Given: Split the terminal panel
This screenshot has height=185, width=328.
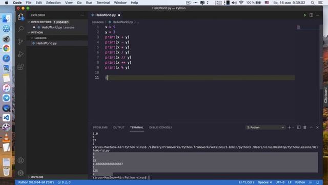Looking at the screenshot, I should [299, 127].
